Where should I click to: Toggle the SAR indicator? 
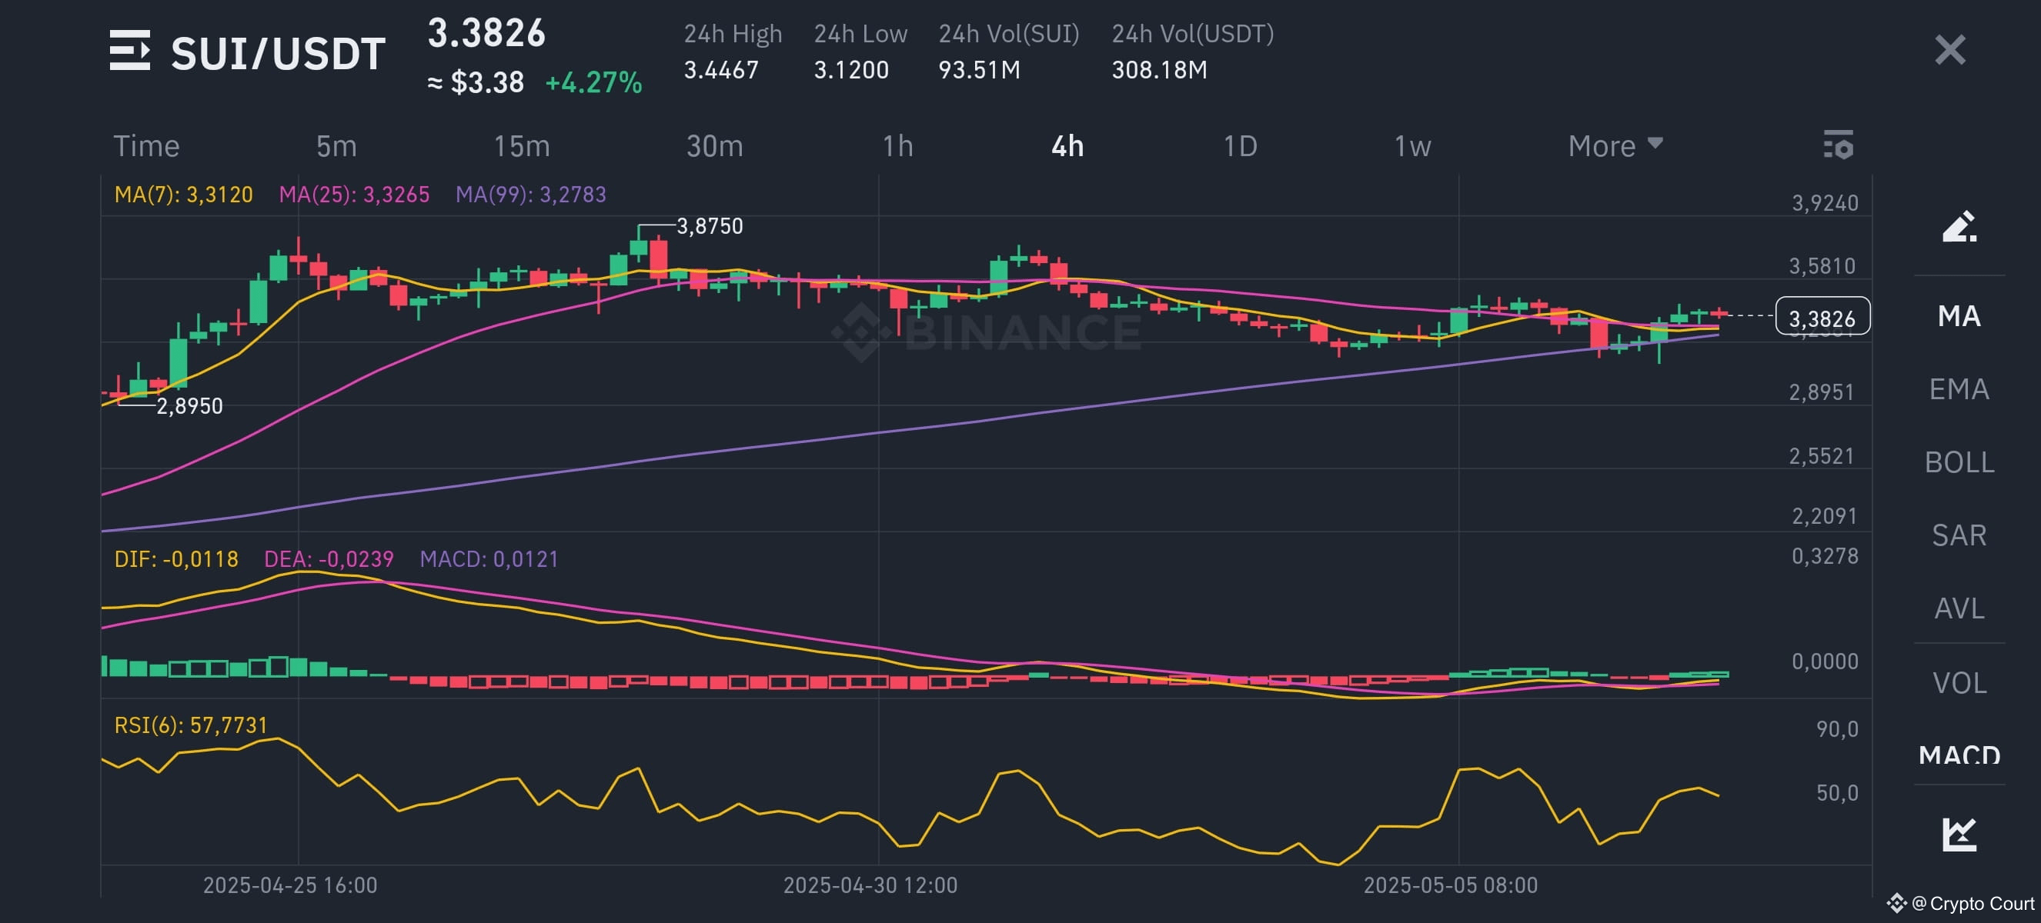click(x=1959, y=535)
